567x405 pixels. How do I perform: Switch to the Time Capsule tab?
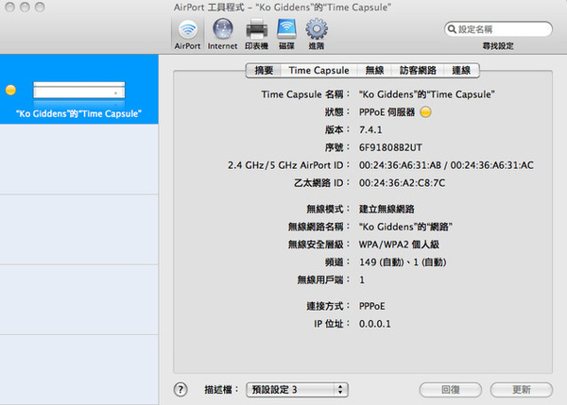click(x=319, y=70)
